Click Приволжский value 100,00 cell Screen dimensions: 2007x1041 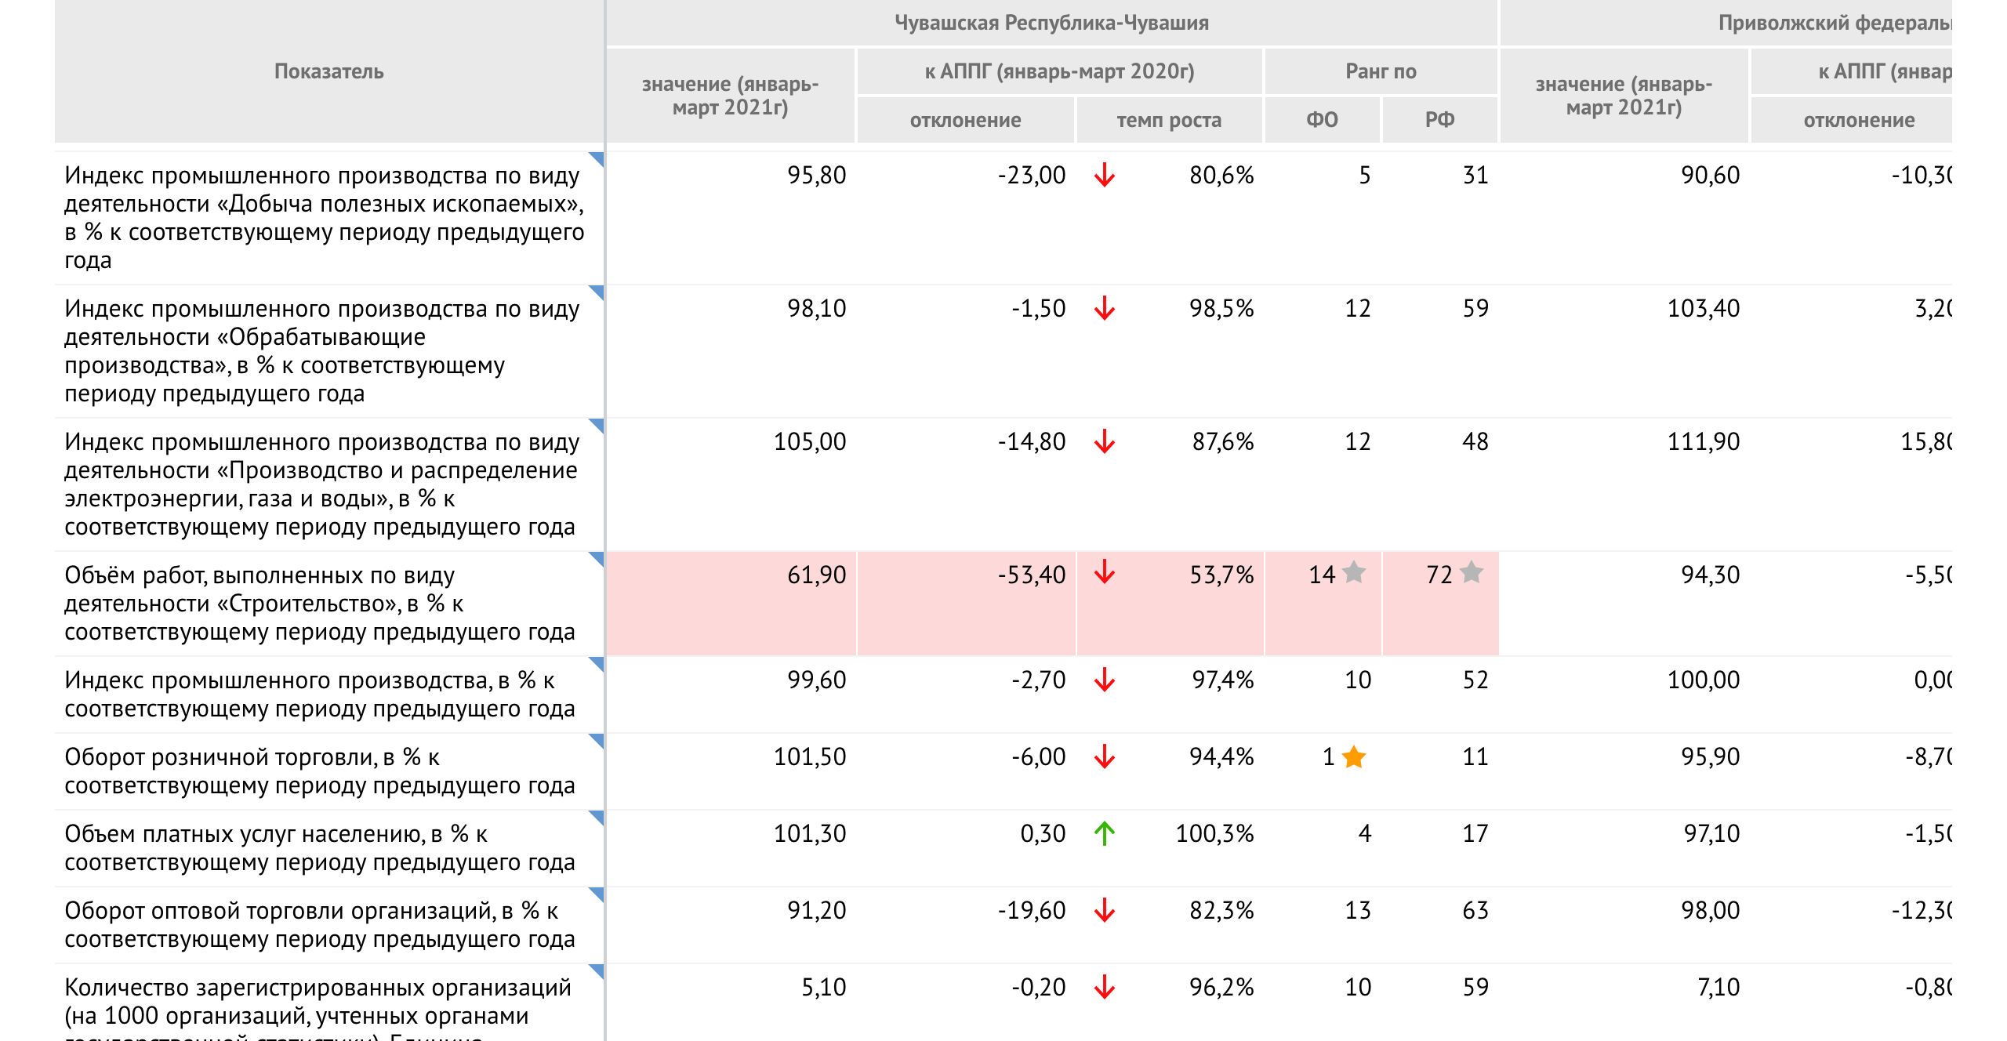click(x=1624, y=694)
